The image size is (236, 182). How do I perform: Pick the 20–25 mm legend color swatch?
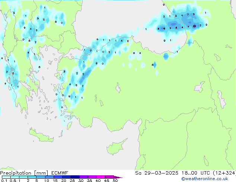[x=66, y=177]
